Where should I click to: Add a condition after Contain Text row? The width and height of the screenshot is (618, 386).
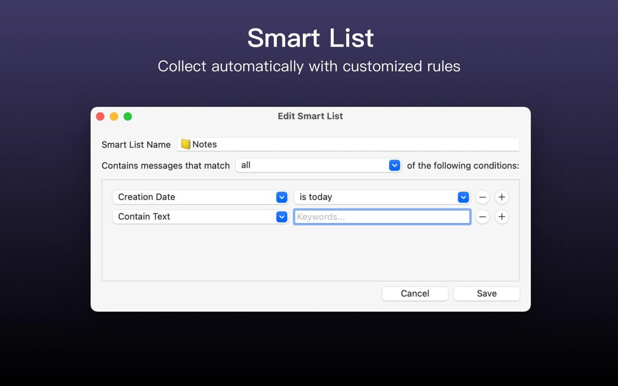(502, 217)
